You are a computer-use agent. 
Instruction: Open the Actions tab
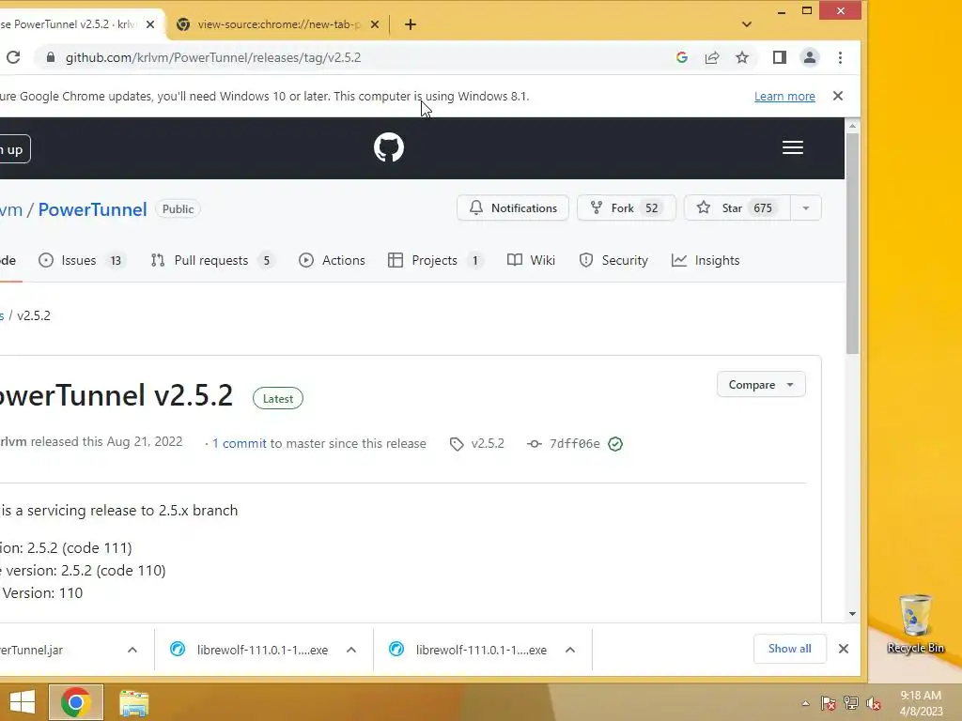coord(332,261)
